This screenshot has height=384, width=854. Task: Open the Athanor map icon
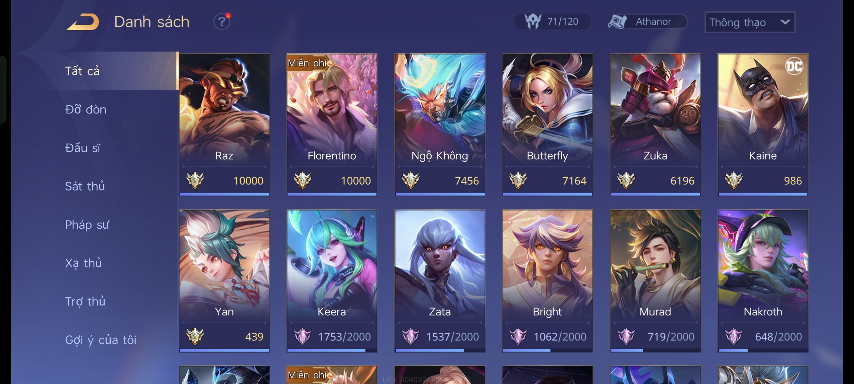(617, 22)
